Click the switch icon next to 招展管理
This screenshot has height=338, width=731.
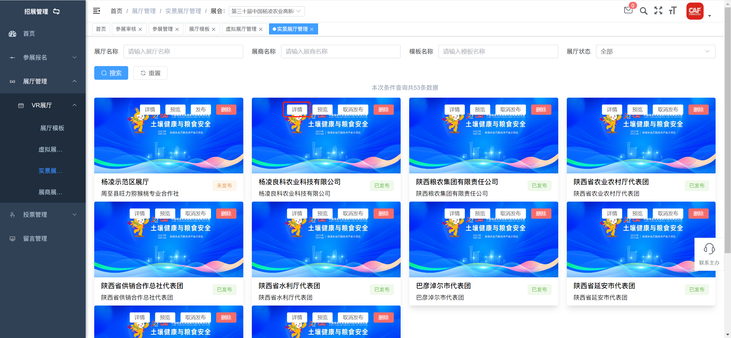click(57, 11)
